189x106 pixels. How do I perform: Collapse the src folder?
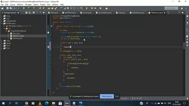(4, 29)
